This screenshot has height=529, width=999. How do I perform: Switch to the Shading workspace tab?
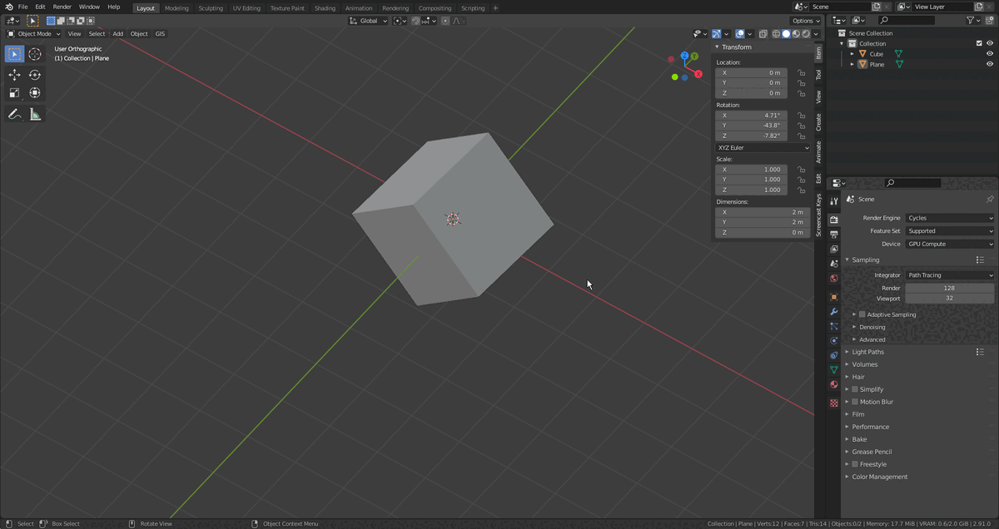(x=325, y=8)
